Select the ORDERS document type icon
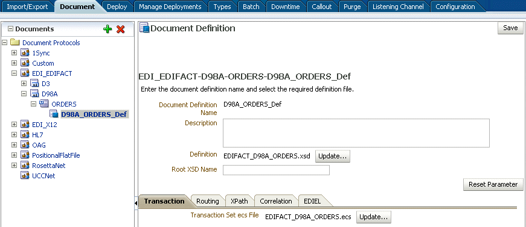526x227 pixels. coord(44,104)
